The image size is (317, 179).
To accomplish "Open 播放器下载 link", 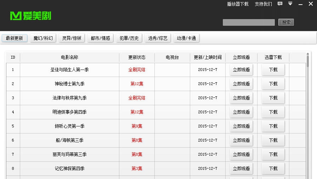I will 238,4.
